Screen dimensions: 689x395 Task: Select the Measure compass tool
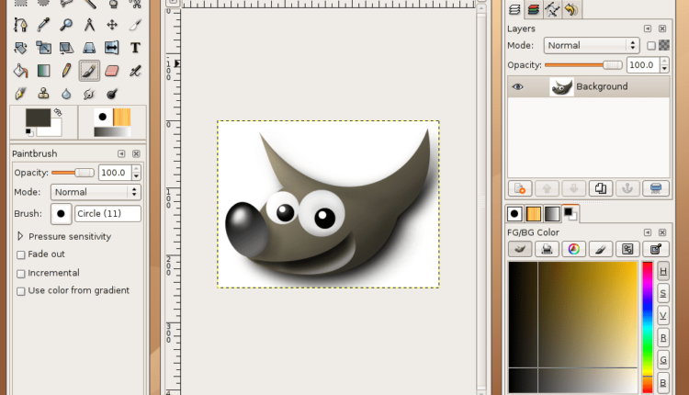89,25
